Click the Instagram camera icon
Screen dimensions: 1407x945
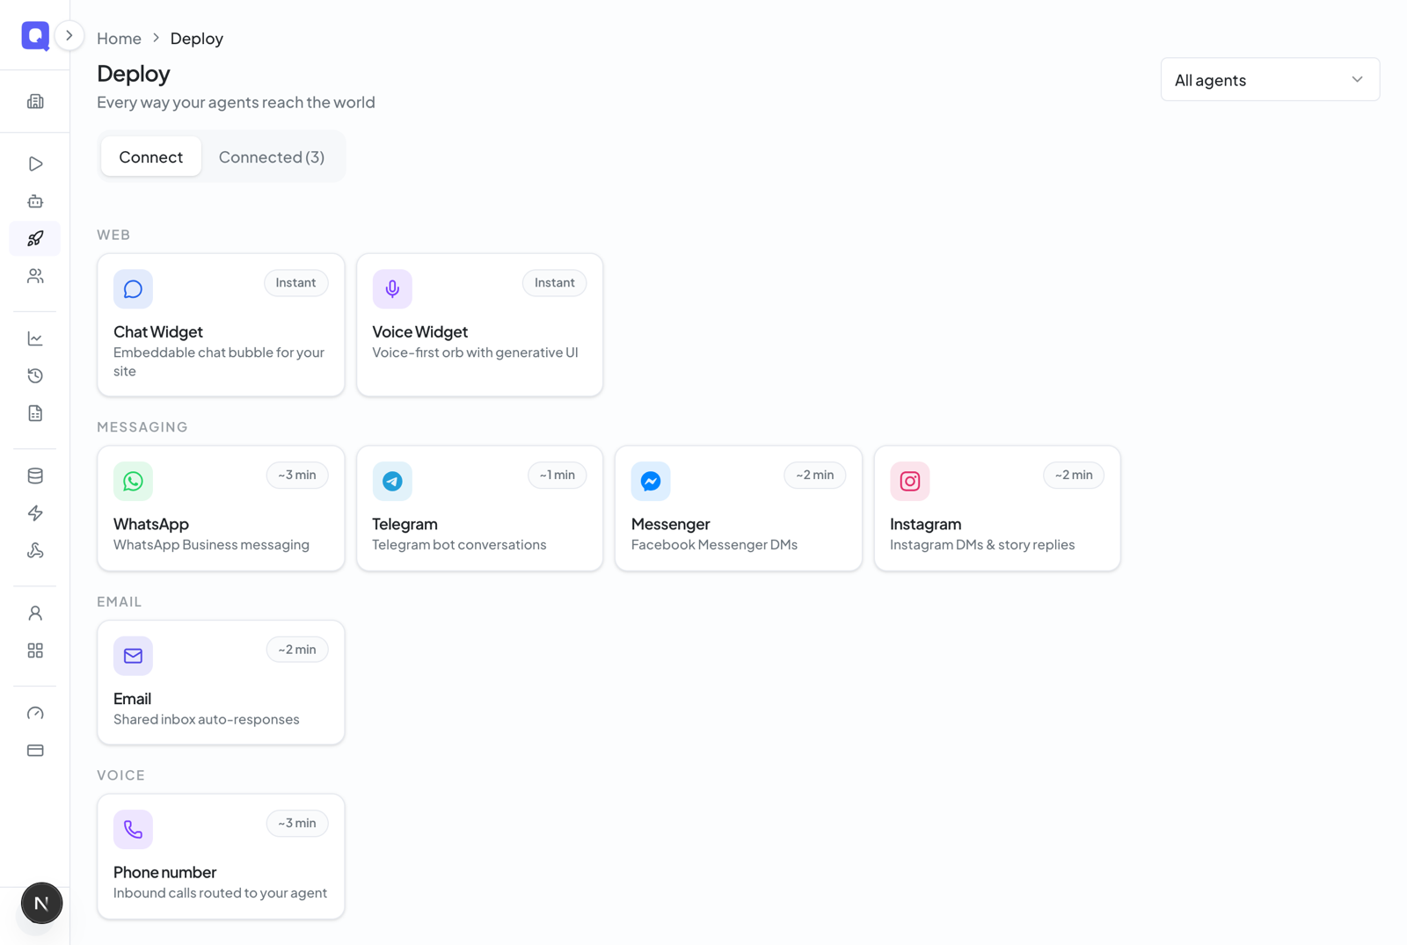(x=910, y=481)
